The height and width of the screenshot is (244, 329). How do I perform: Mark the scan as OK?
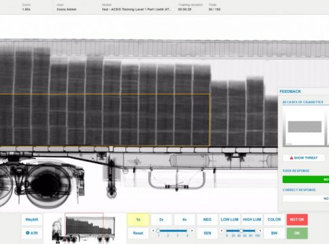(x=297, y=233)
